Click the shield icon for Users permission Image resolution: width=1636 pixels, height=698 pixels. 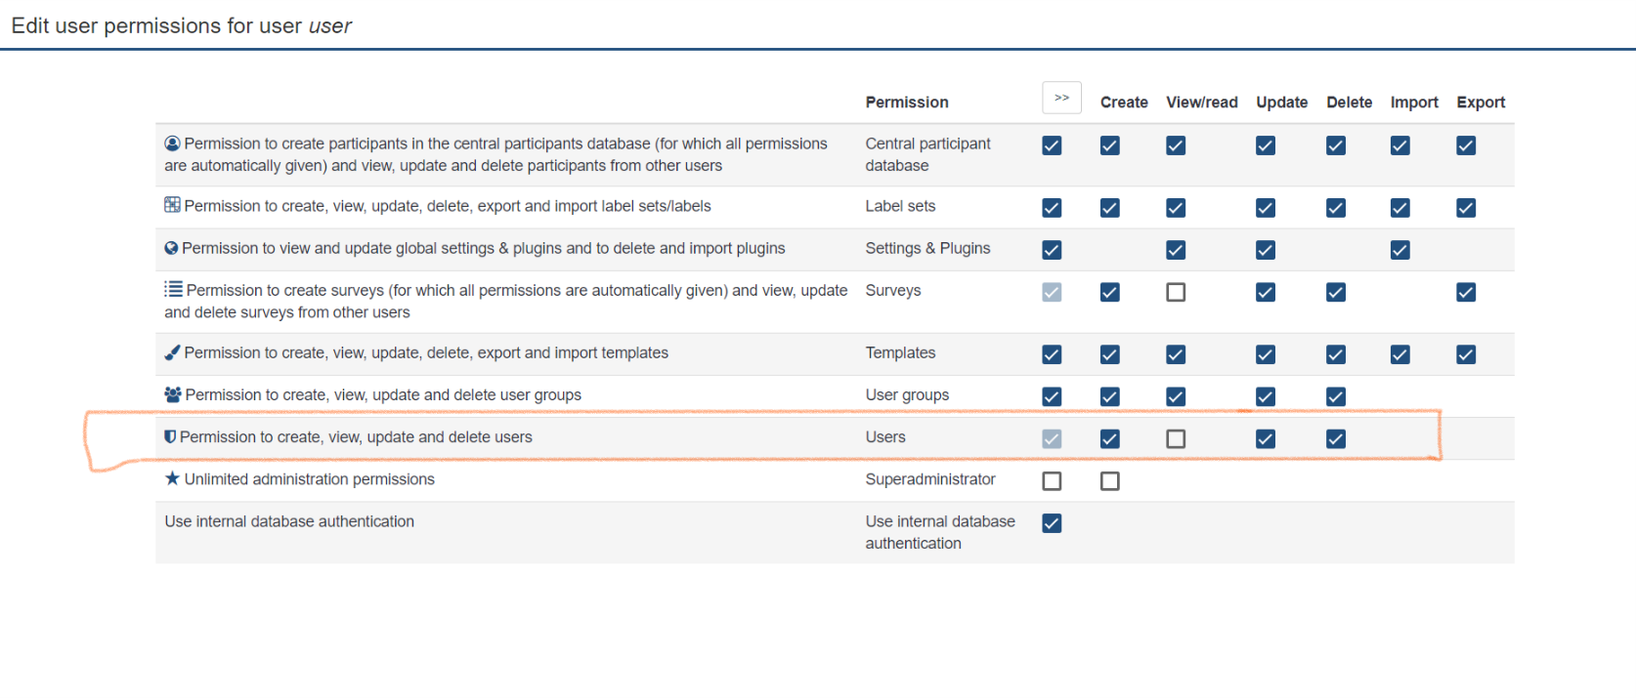170,436
